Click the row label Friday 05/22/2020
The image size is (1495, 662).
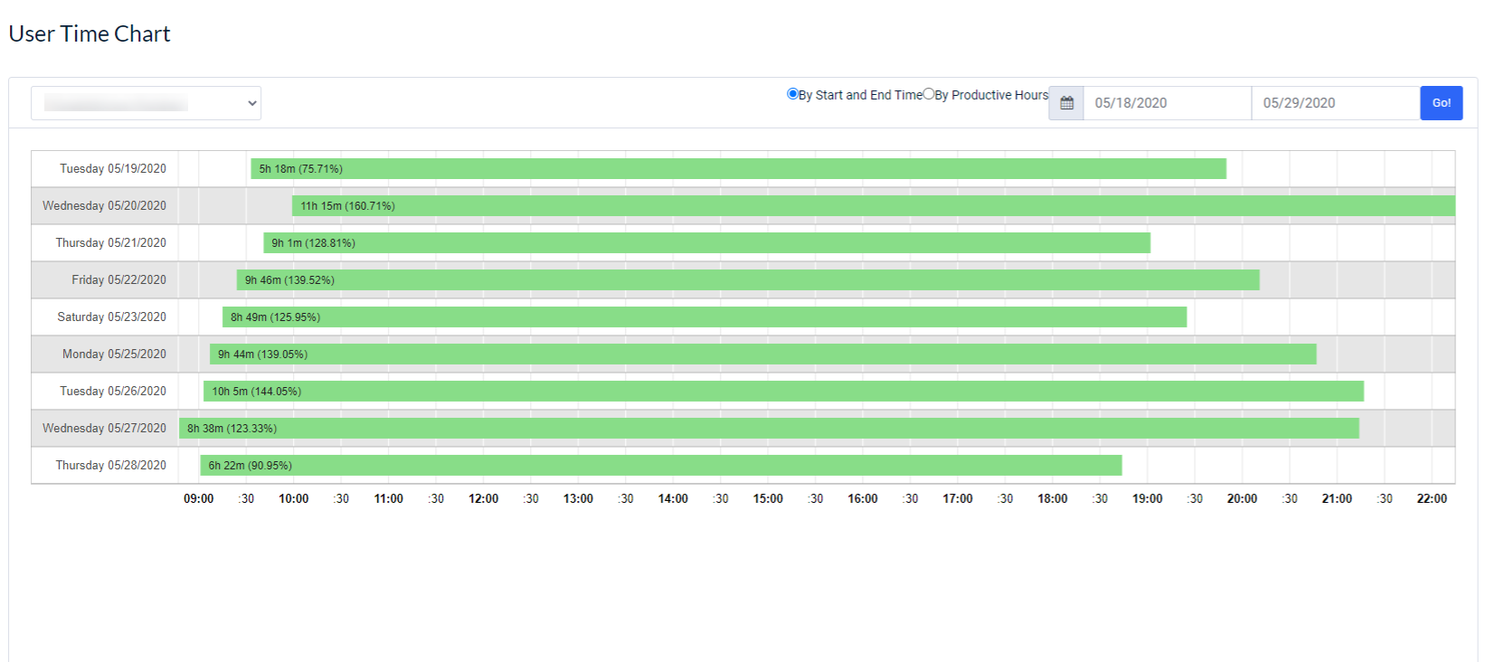click(x=119, y=280)
